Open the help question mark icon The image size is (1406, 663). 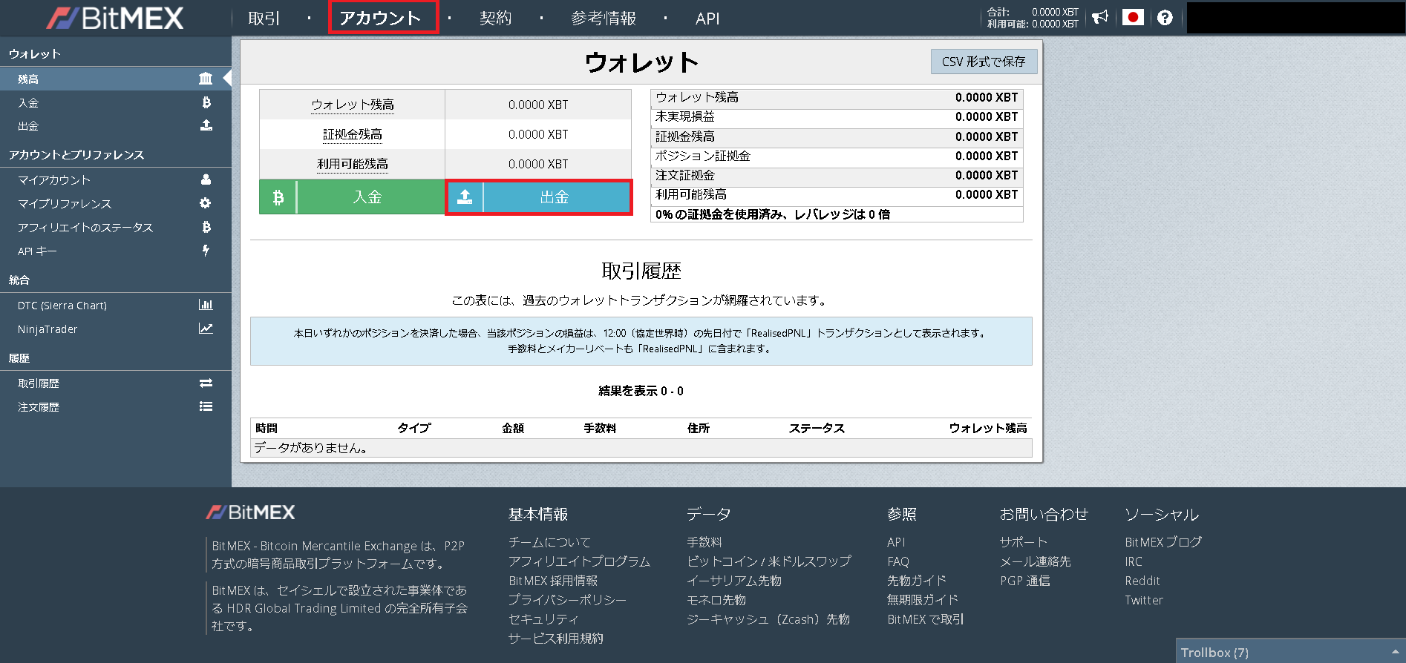(1165, 18)
